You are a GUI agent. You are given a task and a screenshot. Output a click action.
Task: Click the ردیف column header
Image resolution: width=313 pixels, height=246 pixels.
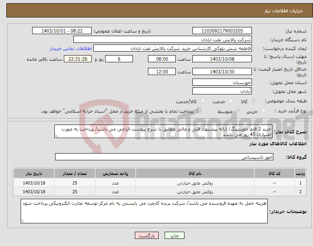300,173
